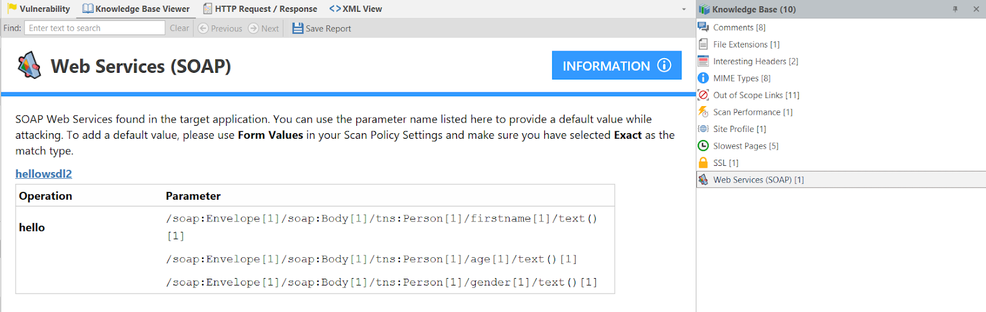The image size is (986, 312).
Task: Open the hellowsdl2 link
Action: pyautogui.click(x=44, y=174)
